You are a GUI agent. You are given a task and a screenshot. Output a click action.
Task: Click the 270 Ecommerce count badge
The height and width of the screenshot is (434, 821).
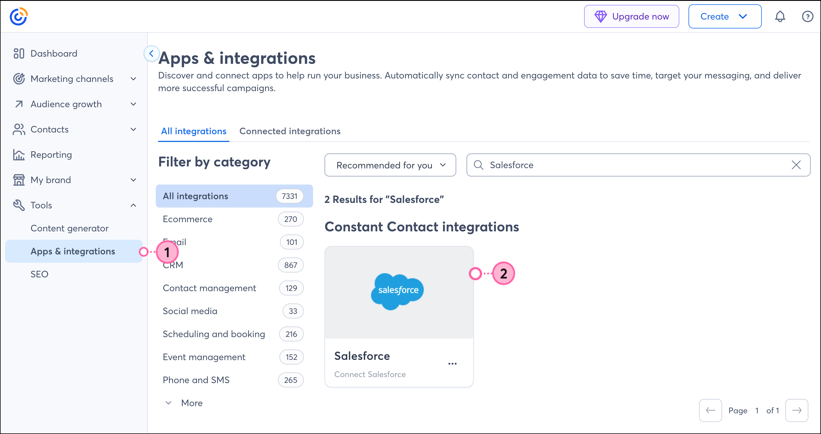coord(291,219)
